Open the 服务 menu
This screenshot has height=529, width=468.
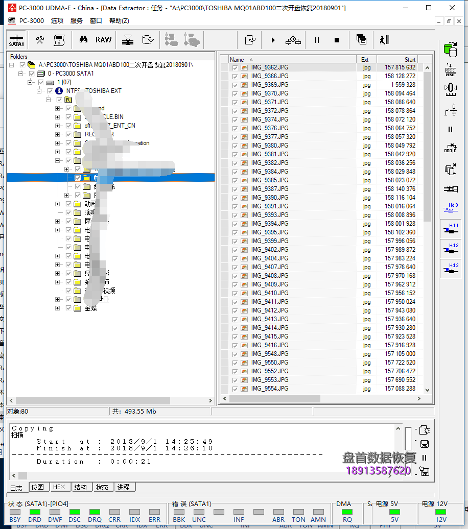tap(76, 21)
